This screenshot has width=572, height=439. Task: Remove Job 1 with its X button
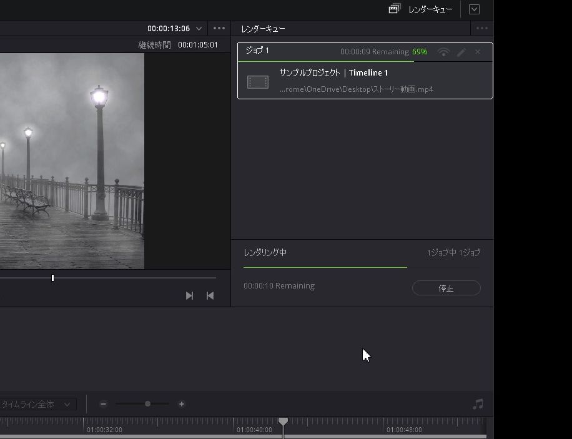[478, 52]
